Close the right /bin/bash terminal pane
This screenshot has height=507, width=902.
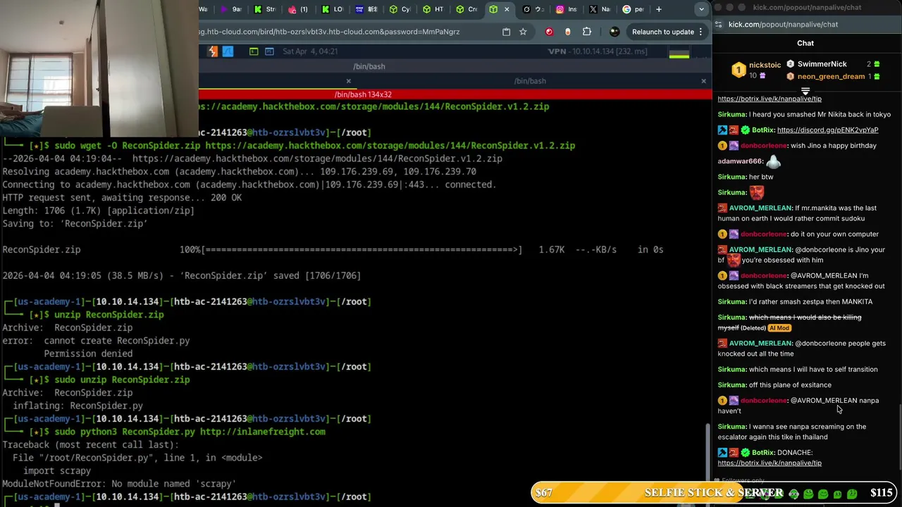[703, 81]
